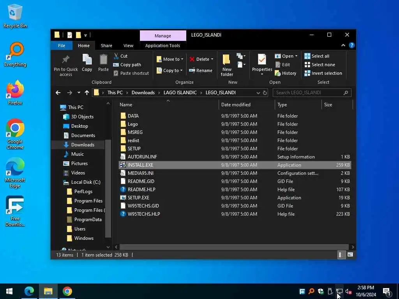Screen dimensions: 399x299
Task: Sort by Date modified column header
Action: pyautogui.click(x=246, y=104)
